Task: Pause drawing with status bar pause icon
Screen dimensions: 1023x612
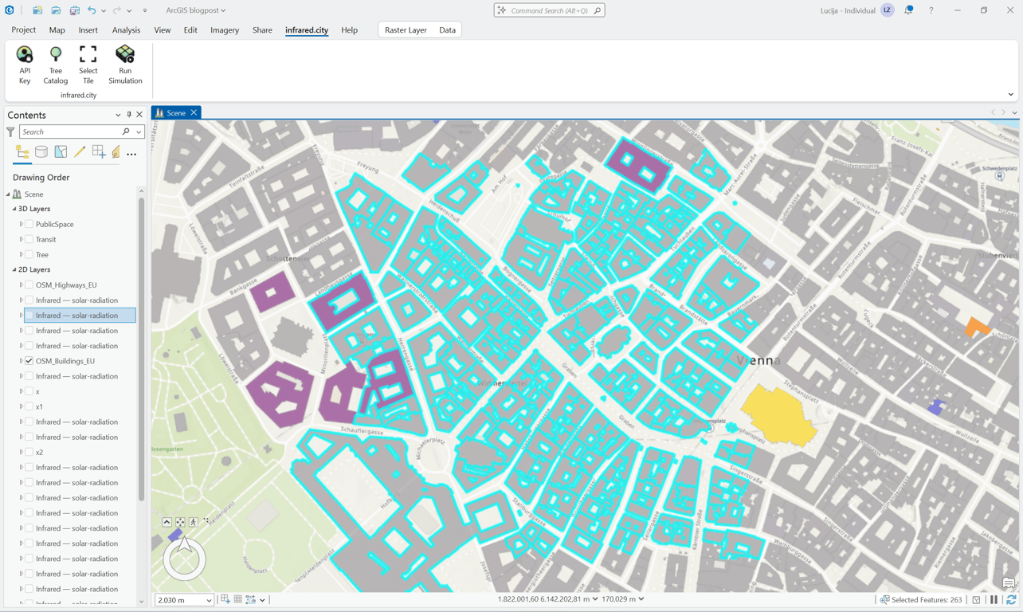Action: 994,599
